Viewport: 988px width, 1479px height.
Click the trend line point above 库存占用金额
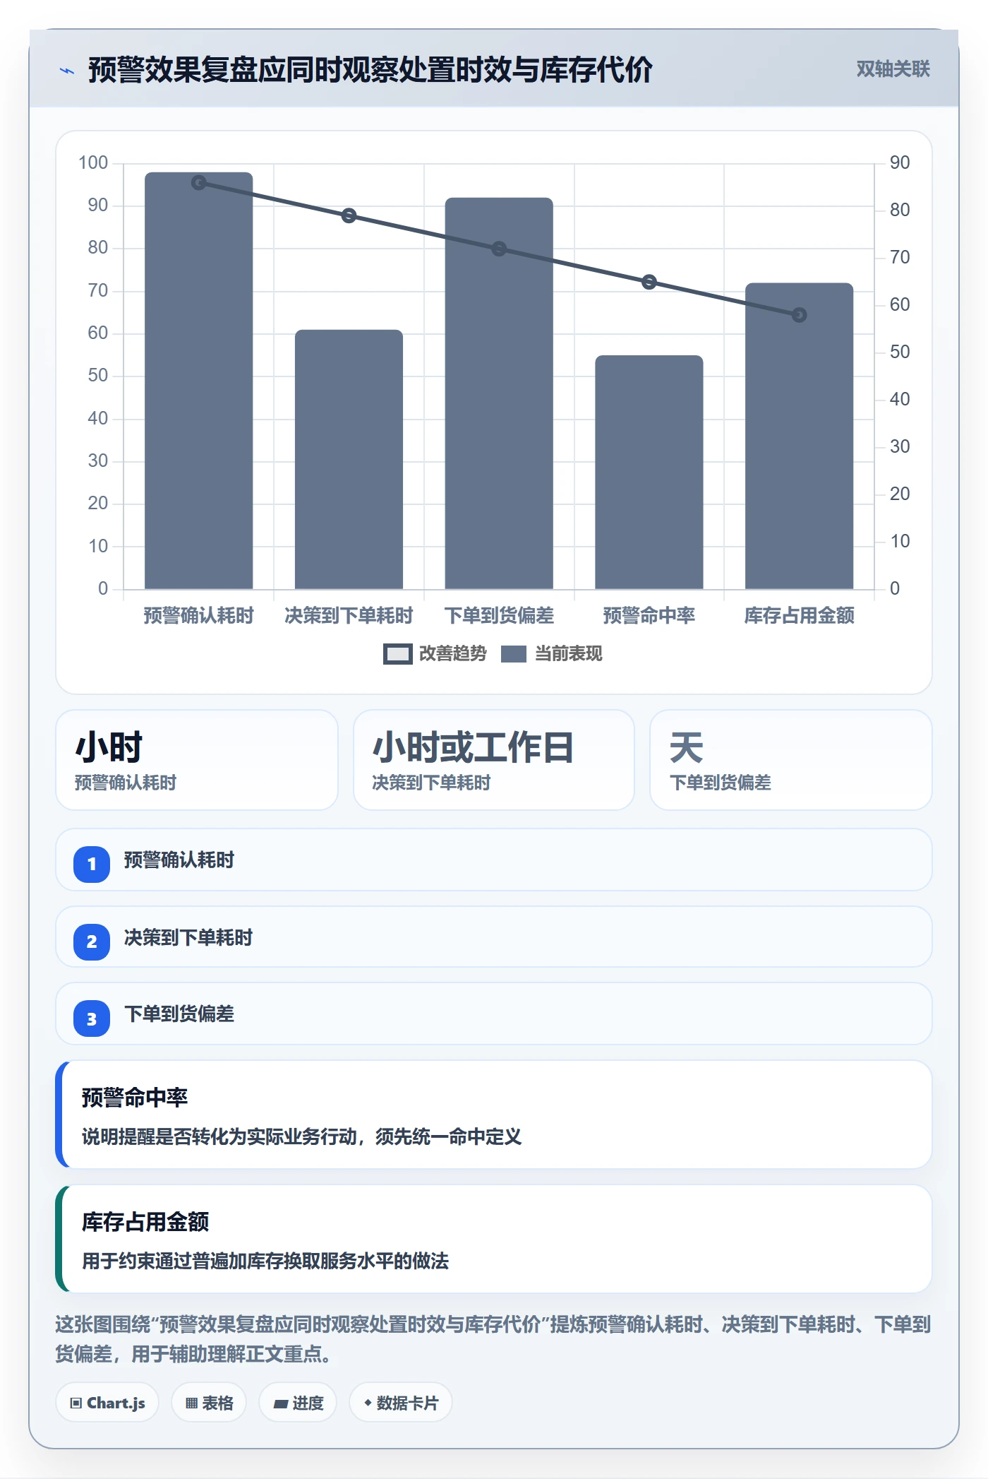[x=799, y=315]
